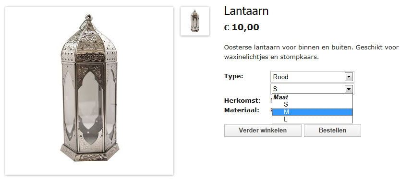
Task: Click the size field showing S
Action: click(312, 89)
